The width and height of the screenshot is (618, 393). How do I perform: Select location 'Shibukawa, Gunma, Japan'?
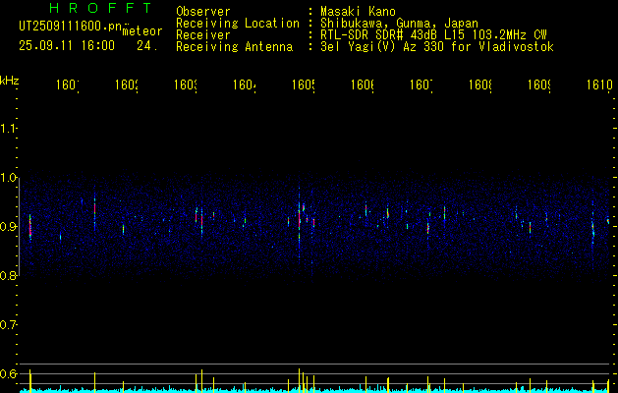[399, 24]
